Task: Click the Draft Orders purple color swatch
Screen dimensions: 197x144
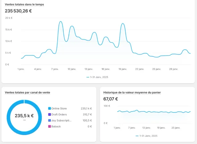Action: (x=50, y=114)
